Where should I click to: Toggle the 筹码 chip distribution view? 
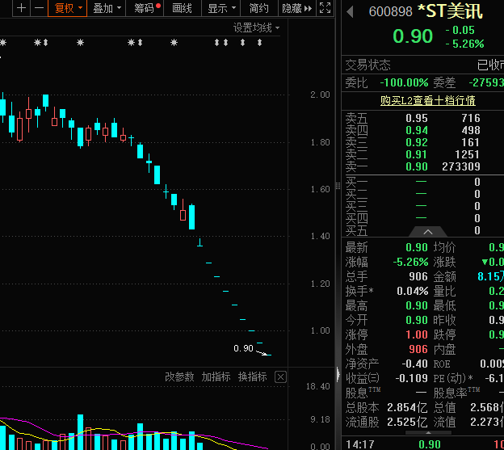(x=146, y=8)
